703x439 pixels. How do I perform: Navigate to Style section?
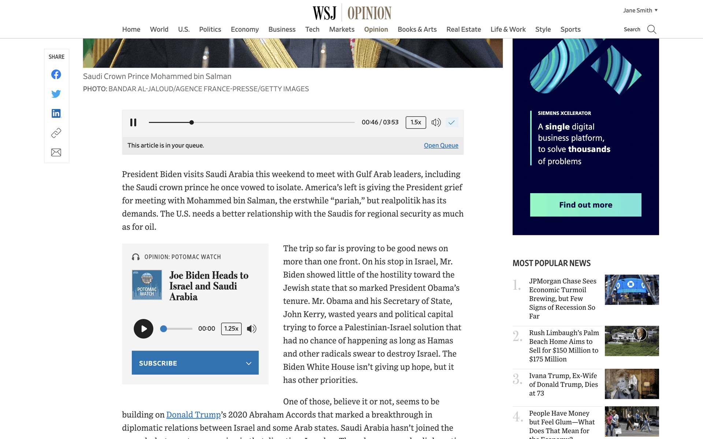click(543, 29)
